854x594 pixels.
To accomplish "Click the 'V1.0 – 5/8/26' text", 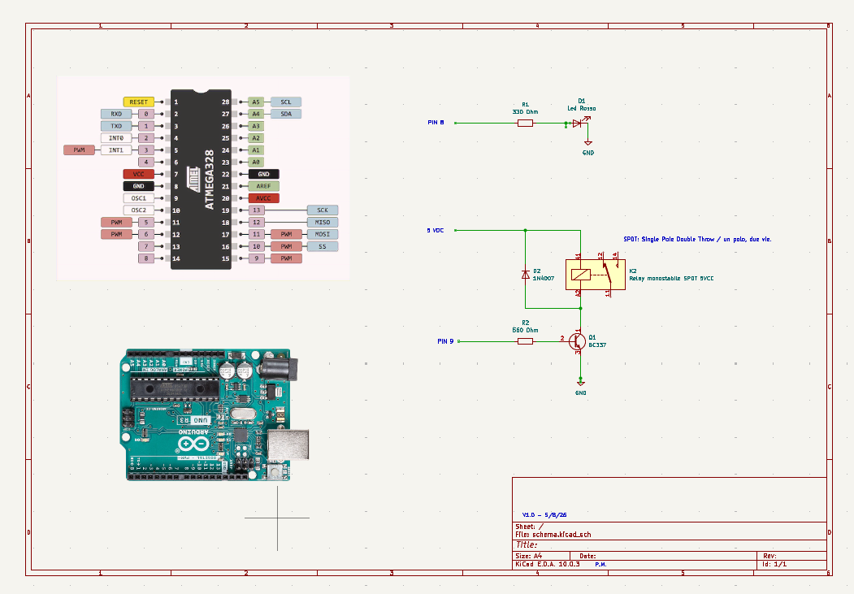I will tap(544, 514).
